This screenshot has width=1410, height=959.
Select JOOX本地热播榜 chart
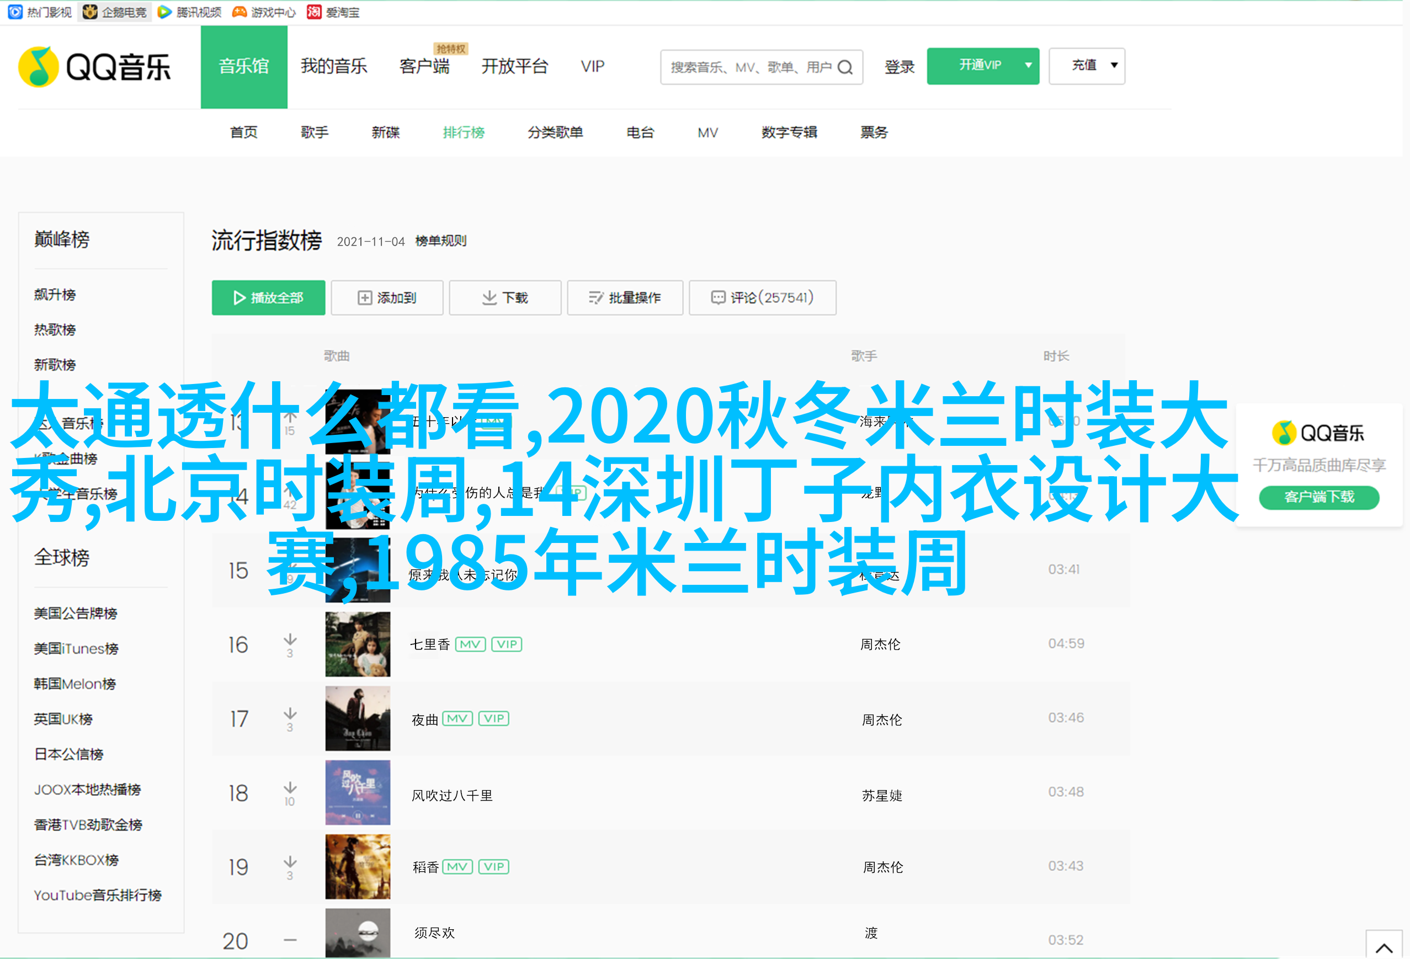(x=87, y=790)
